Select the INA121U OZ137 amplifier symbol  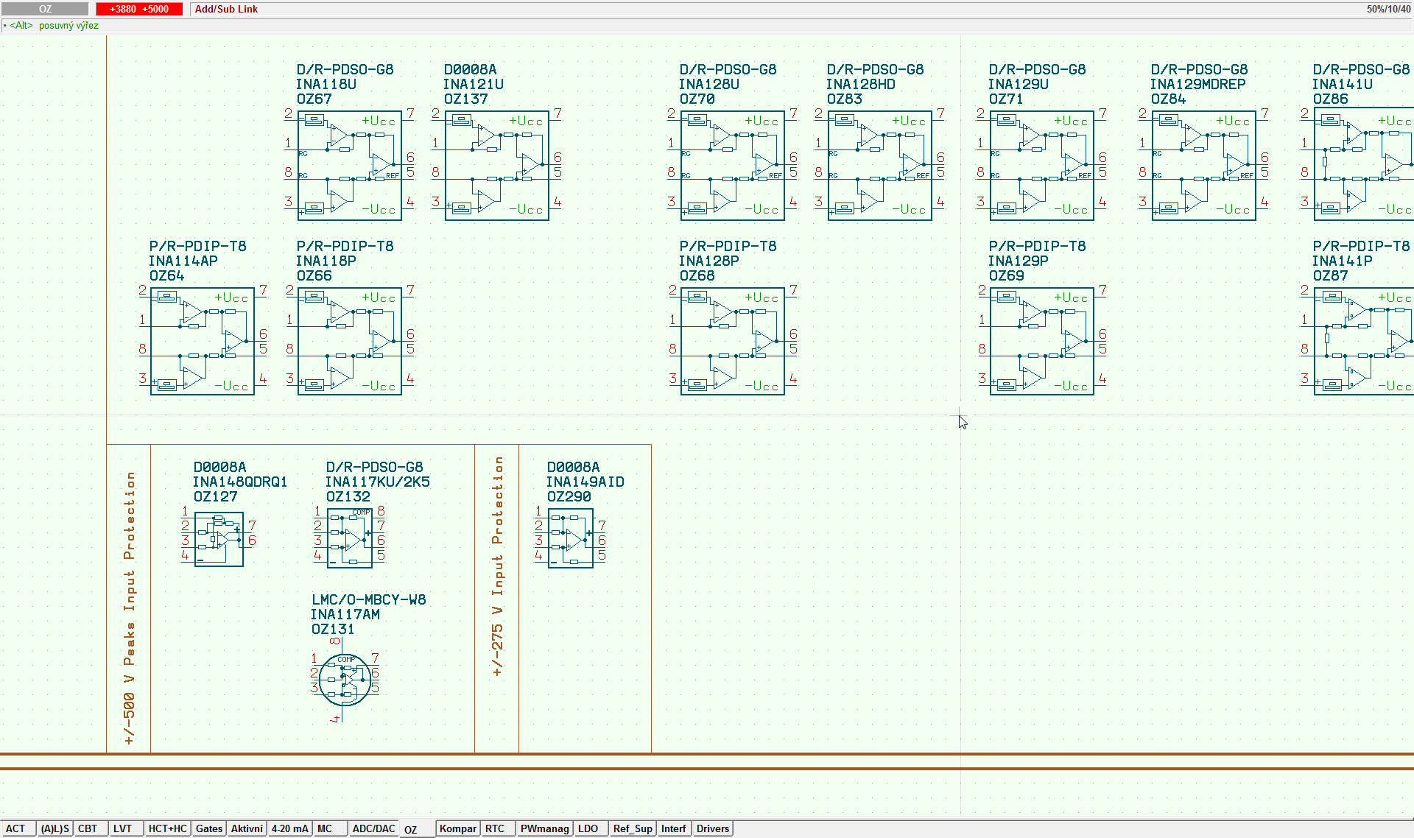click(497, 165)
